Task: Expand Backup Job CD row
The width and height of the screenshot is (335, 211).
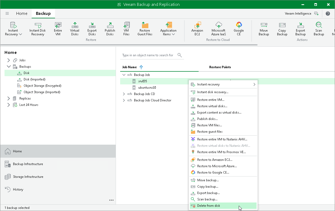Action: click(124, 94)
